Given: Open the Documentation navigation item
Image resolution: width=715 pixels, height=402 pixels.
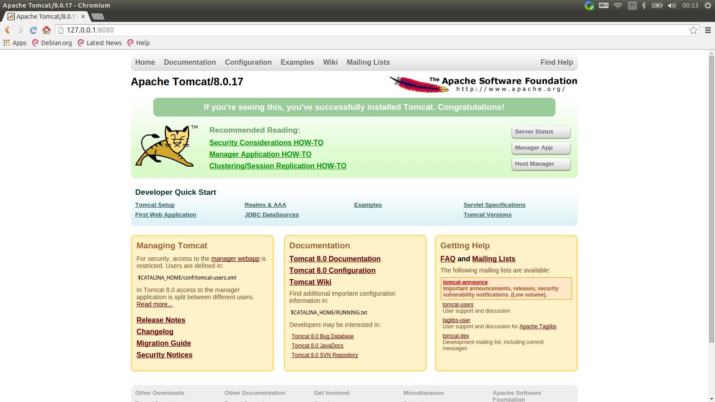Looking at the screenshot, I should click(x=190, y=63).
